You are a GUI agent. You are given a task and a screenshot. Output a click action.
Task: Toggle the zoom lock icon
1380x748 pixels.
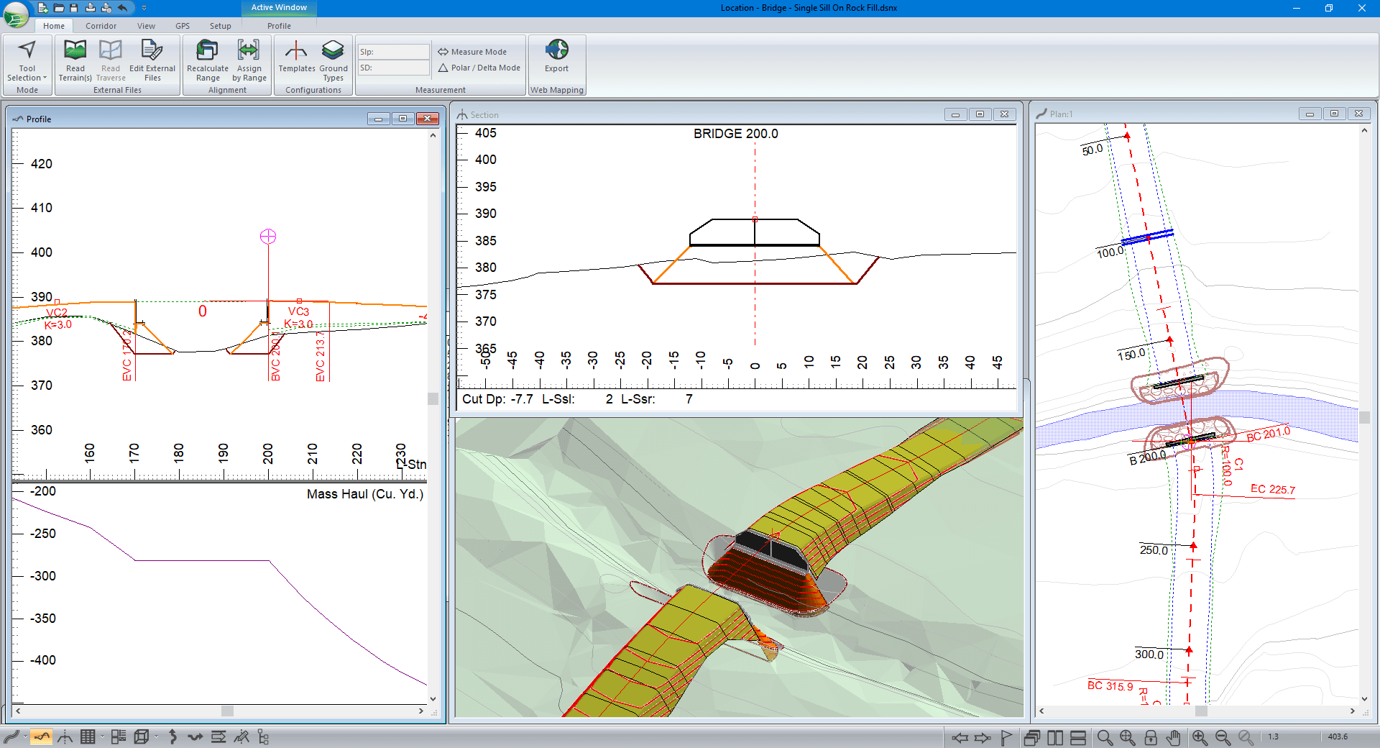tap(1151, 737)
